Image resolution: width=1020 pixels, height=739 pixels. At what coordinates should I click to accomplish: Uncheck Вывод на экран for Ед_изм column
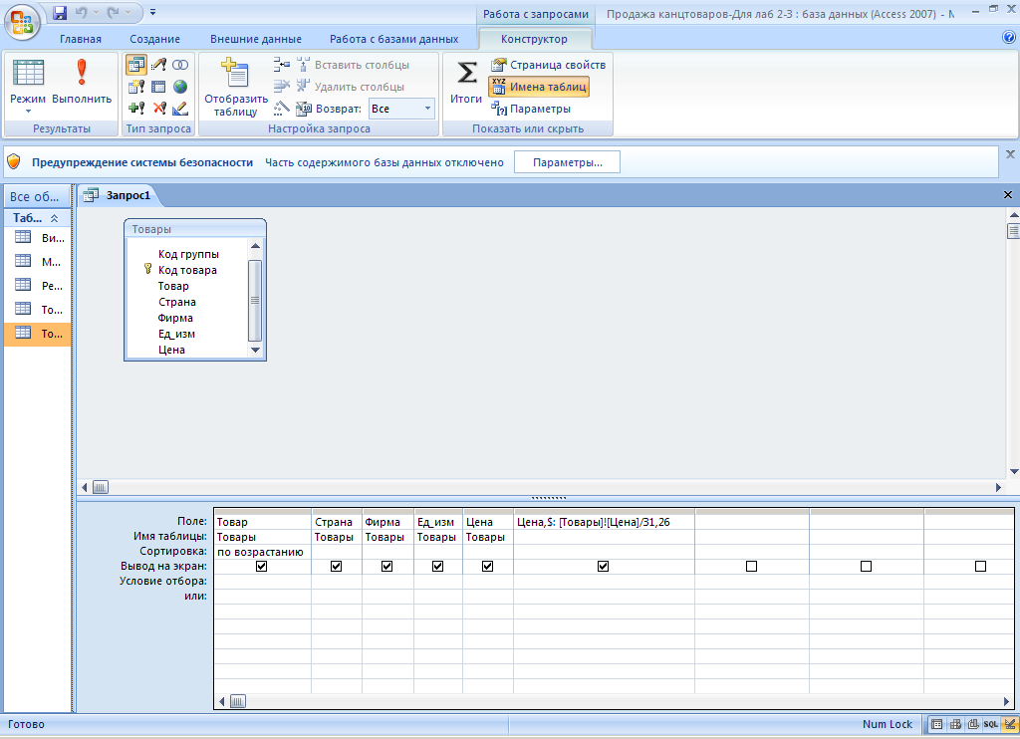point(438,566)
